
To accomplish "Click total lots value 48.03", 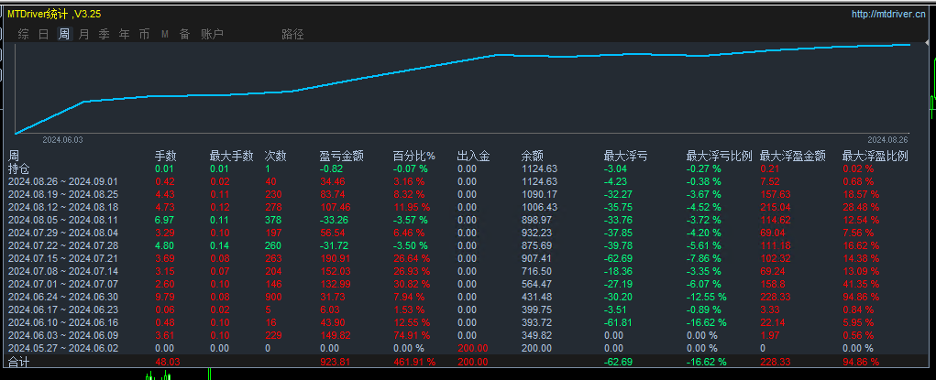I will (167, 362).
